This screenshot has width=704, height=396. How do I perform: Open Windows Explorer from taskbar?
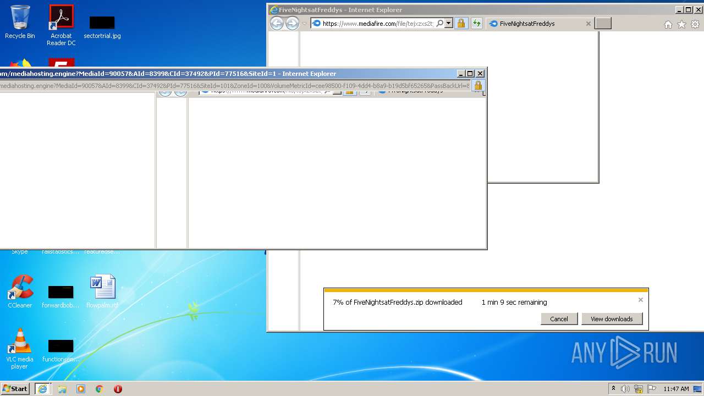tap(62, 389)
